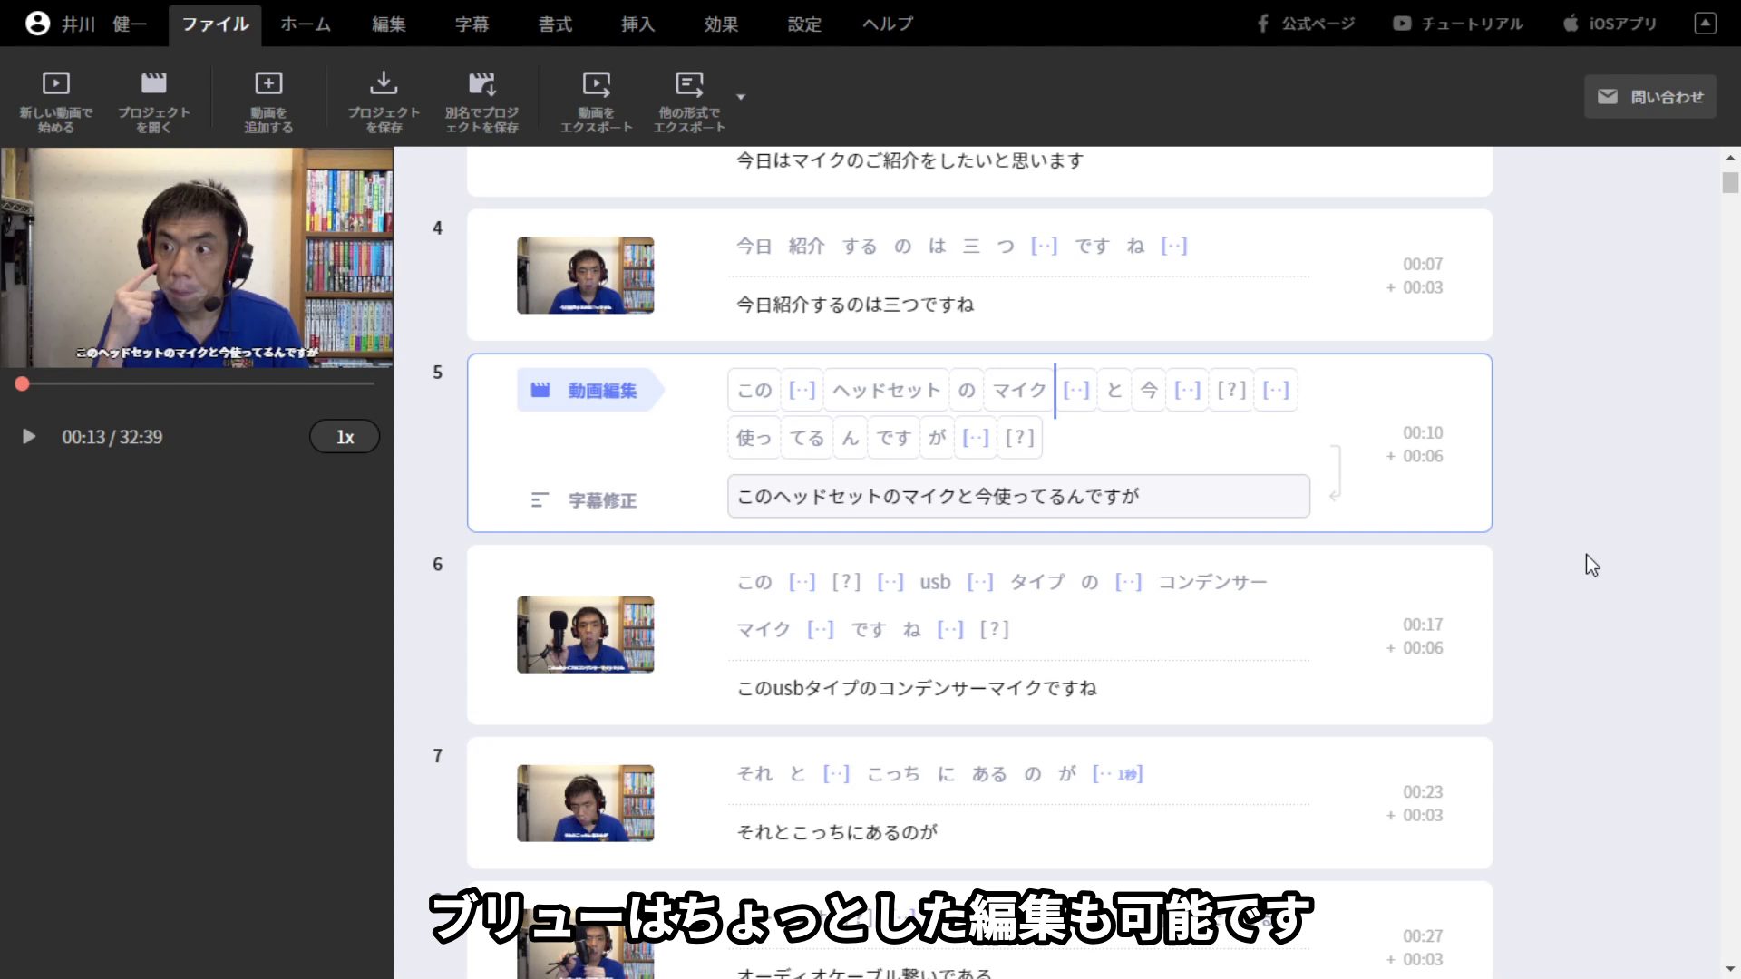Select the word てる in clip 5

(807, 438)
